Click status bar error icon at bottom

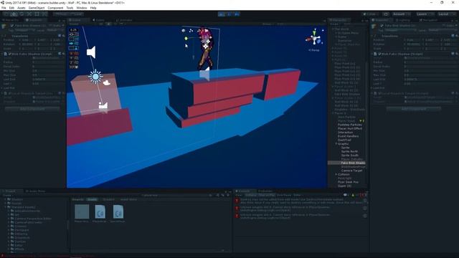point(3,256)
